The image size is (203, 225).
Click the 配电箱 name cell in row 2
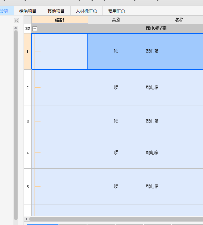[174, 88]
